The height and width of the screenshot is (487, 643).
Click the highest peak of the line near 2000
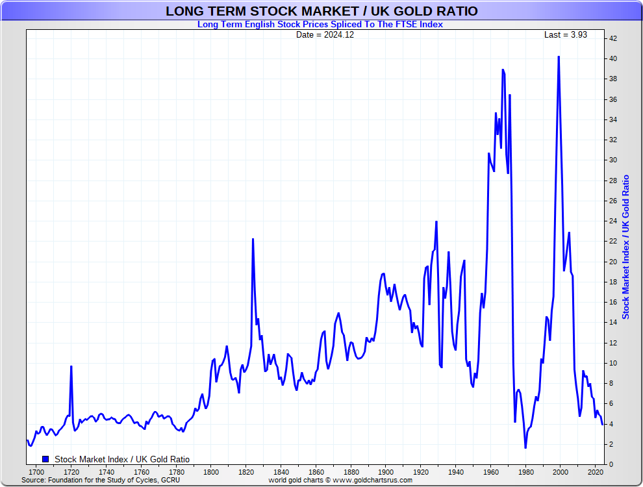(x=559, y=56)
